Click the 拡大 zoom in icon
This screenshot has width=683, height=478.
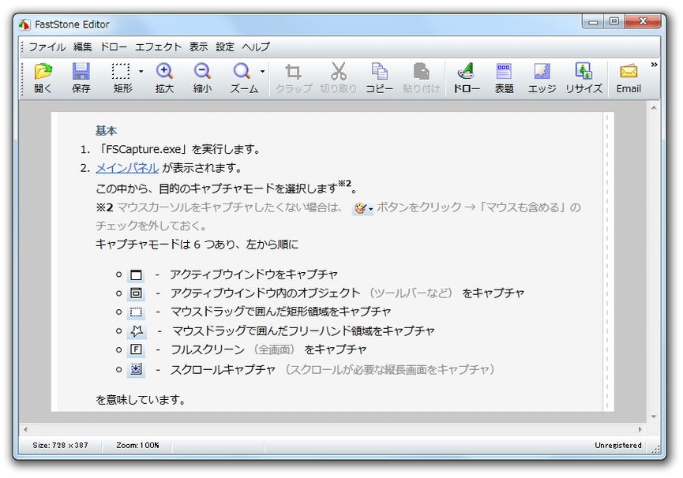pyautogui.click(x=165, y=71)
